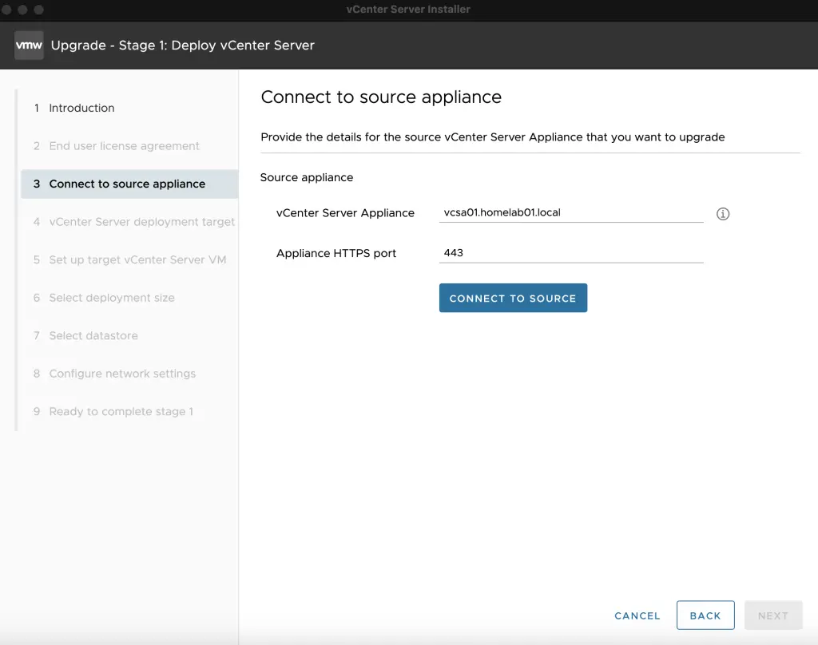Click the yellow minimize button in window corner

[x=22, y=10]
